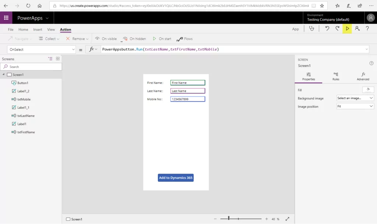377x224 pixels.
Task: Click the App label in toolbar
Action: point(295,29)
